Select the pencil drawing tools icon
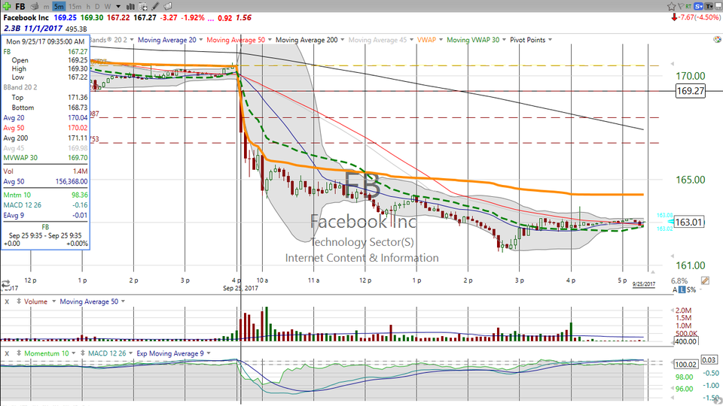The image size is (723, 406). tap(156, 7)
